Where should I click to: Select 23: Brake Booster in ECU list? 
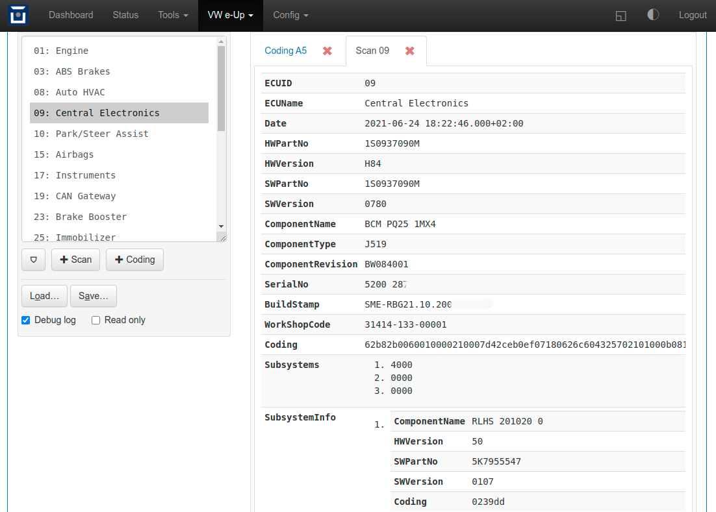119,217
